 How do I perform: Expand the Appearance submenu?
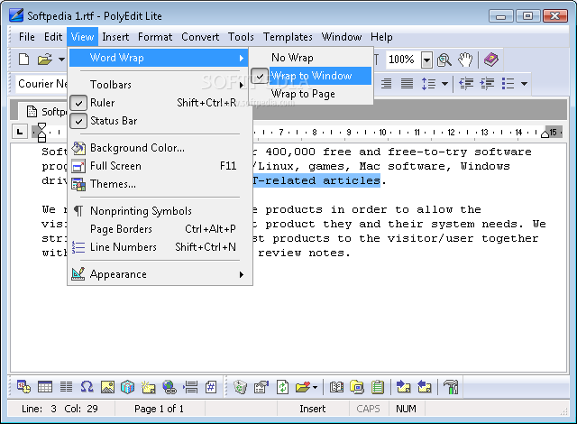point(158,274)
